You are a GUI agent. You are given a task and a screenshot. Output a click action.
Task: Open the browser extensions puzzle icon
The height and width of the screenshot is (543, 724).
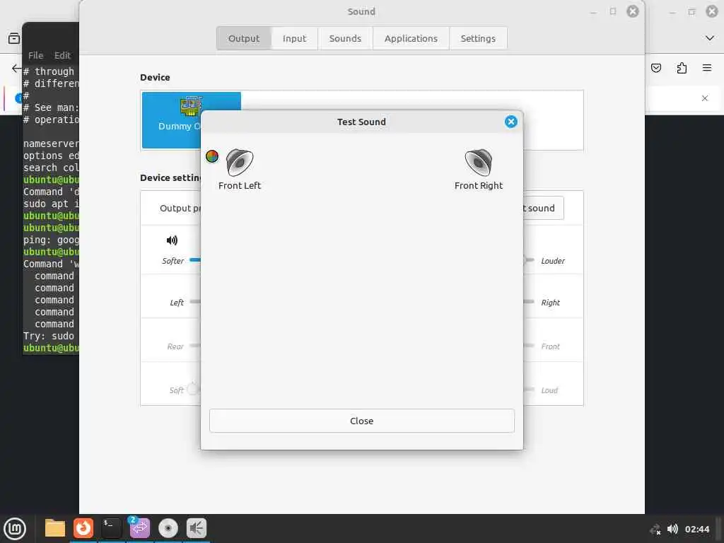click(682, 69)
